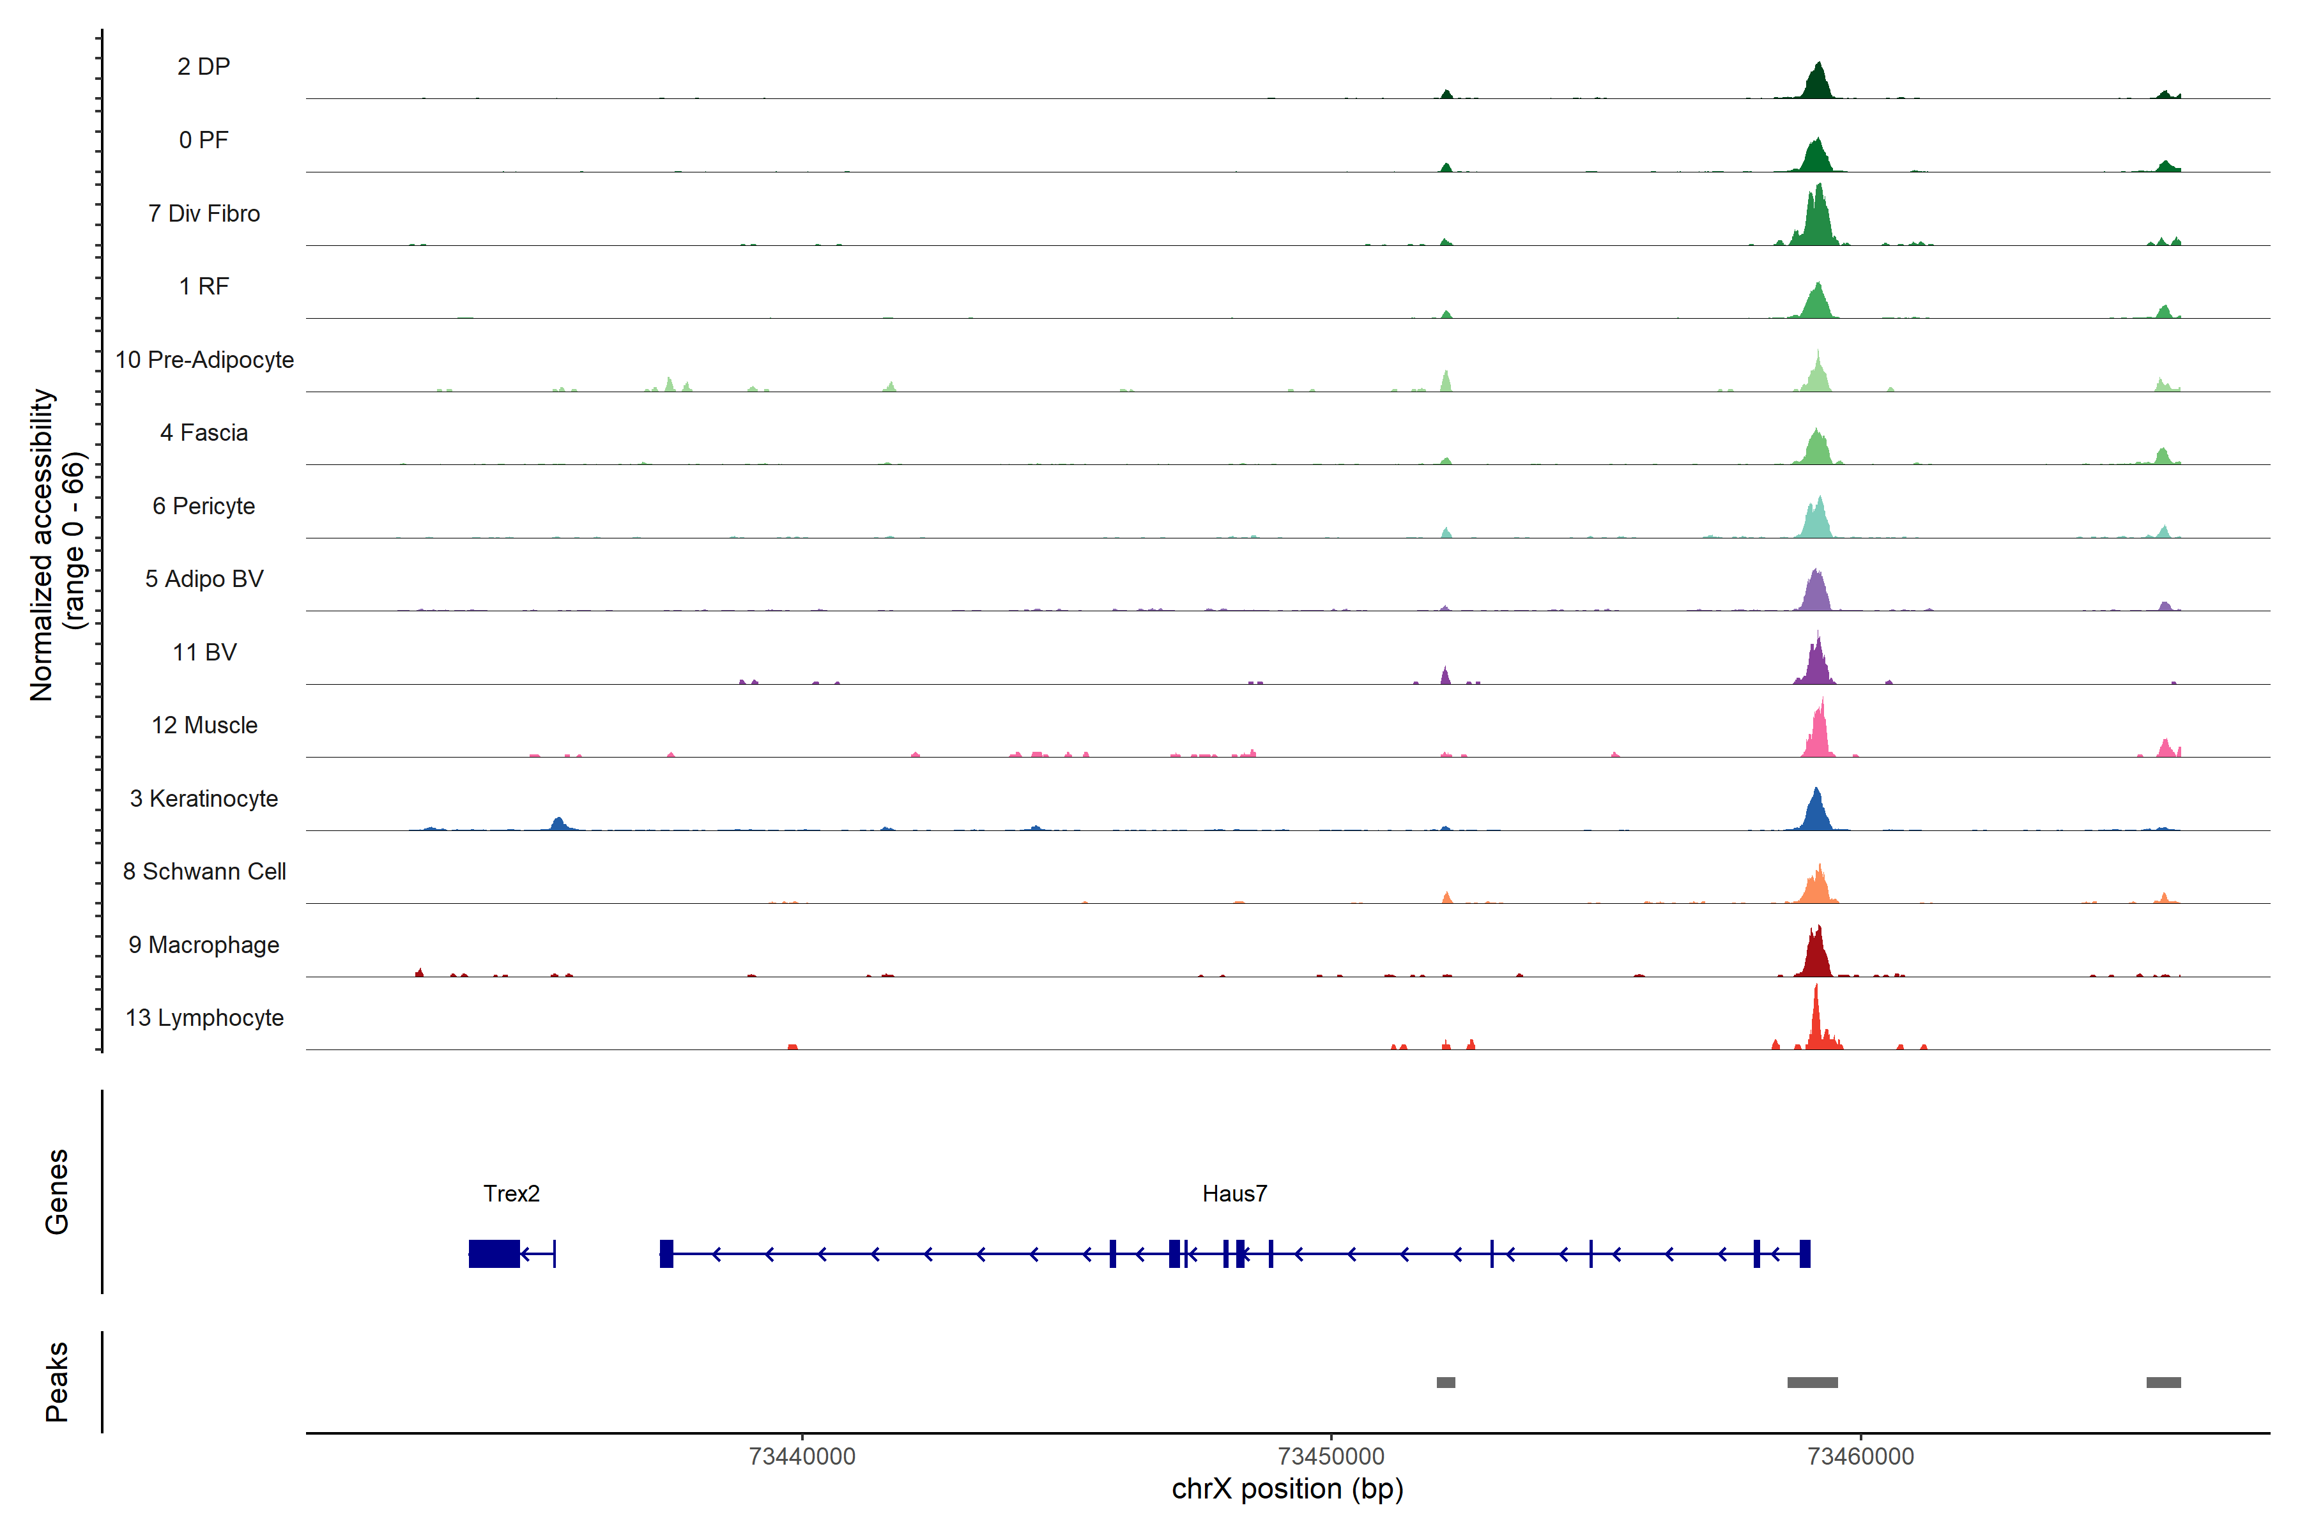Image resolution: width=2300 pixels, height=1533 pixels.
Task: Click the leftmost gray peak bar
Action: click(x=1445, y=1382)
